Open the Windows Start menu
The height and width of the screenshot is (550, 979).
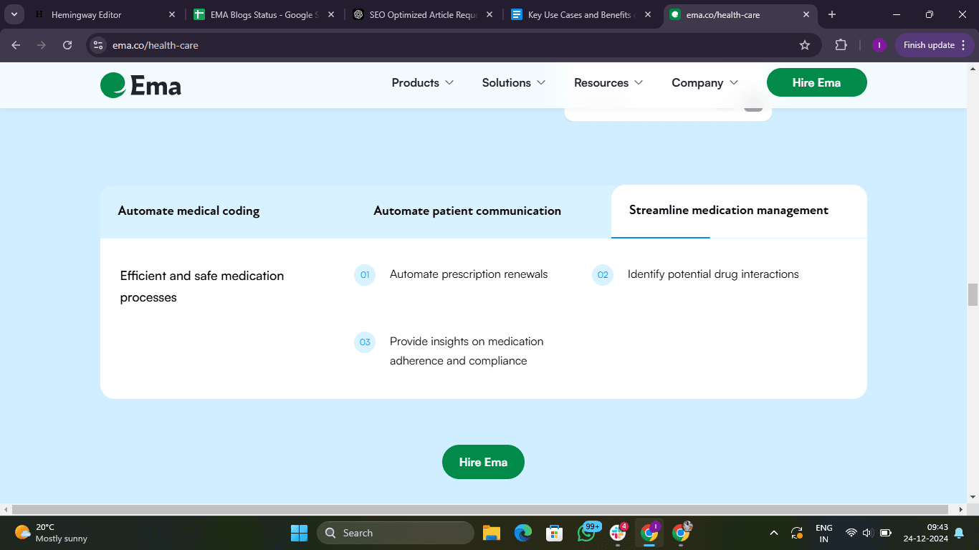coord(299,533)
